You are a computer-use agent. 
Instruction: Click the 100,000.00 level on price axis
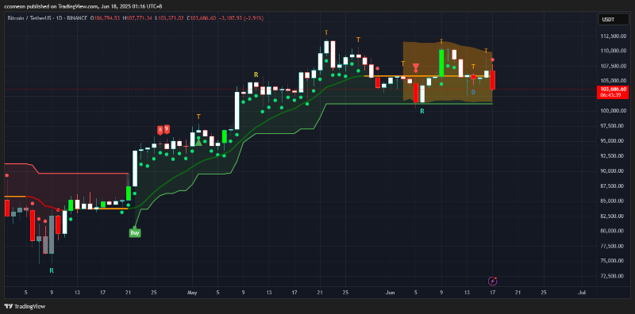(613, 110)
